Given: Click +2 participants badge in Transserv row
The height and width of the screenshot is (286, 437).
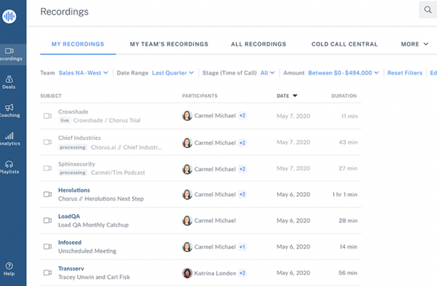Looking at the screenshot, I should click(x=242, y=273).
